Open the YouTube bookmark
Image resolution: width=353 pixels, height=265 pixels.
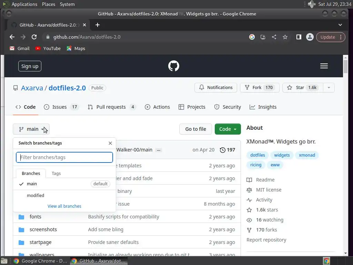coord(48,48)
